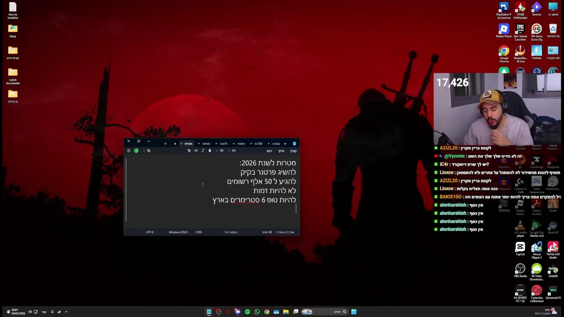Open File Explorer from the taskbar

pyautogui.click(x=286, y=312)
